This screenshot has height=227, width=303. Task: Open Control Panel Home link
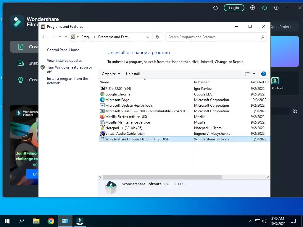click(x=63, y=50)
